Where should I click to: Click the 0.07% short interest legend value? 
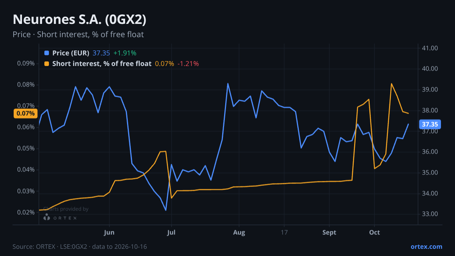[x=165, y=64]
